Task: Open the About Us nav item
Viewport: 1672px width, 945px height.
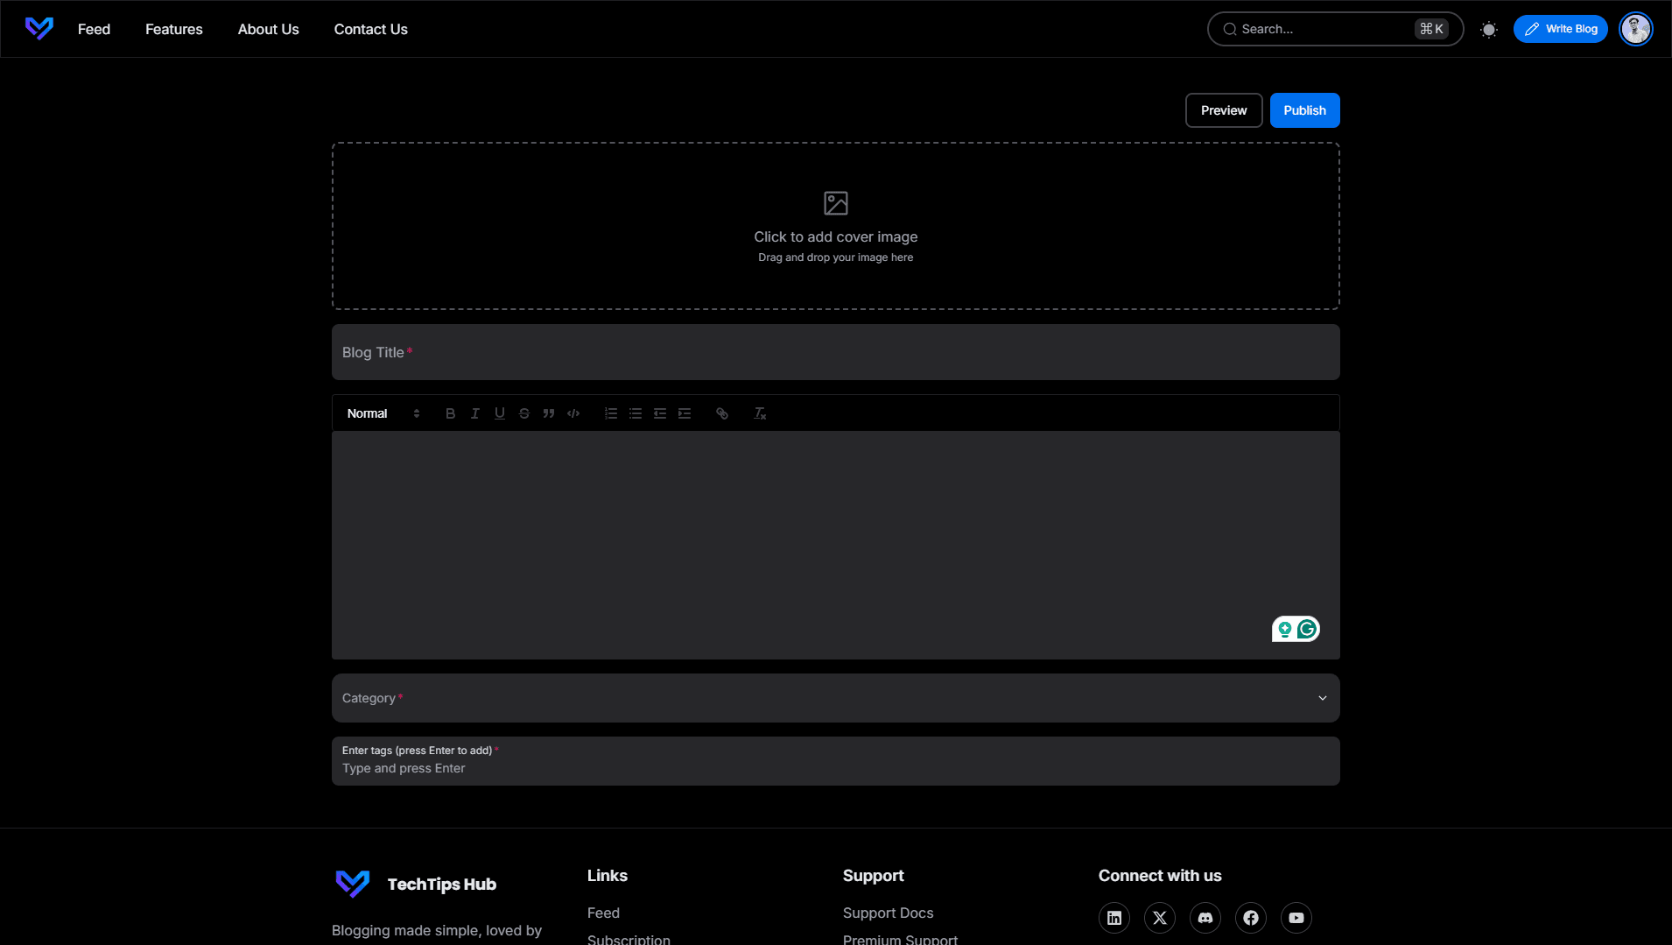Action: pyautogui.click(x=269, y=29)
